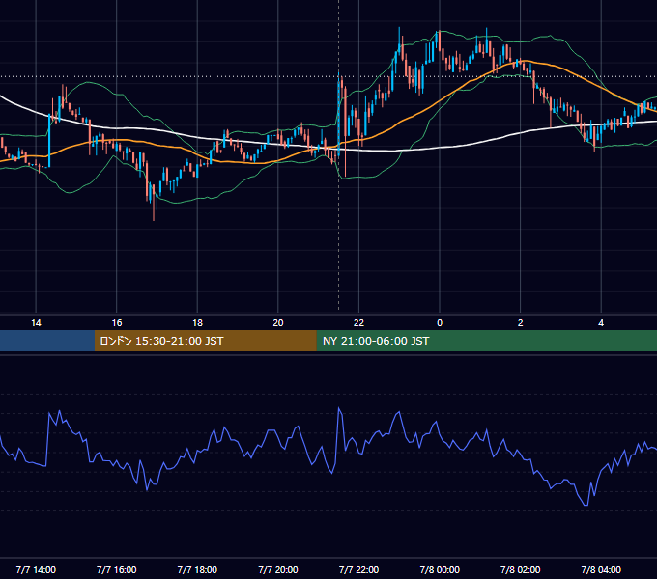The height and width of the screenshot is (579, 657).
Task: Click the 7/7 22:00 date label
Action: click(358, 569)
